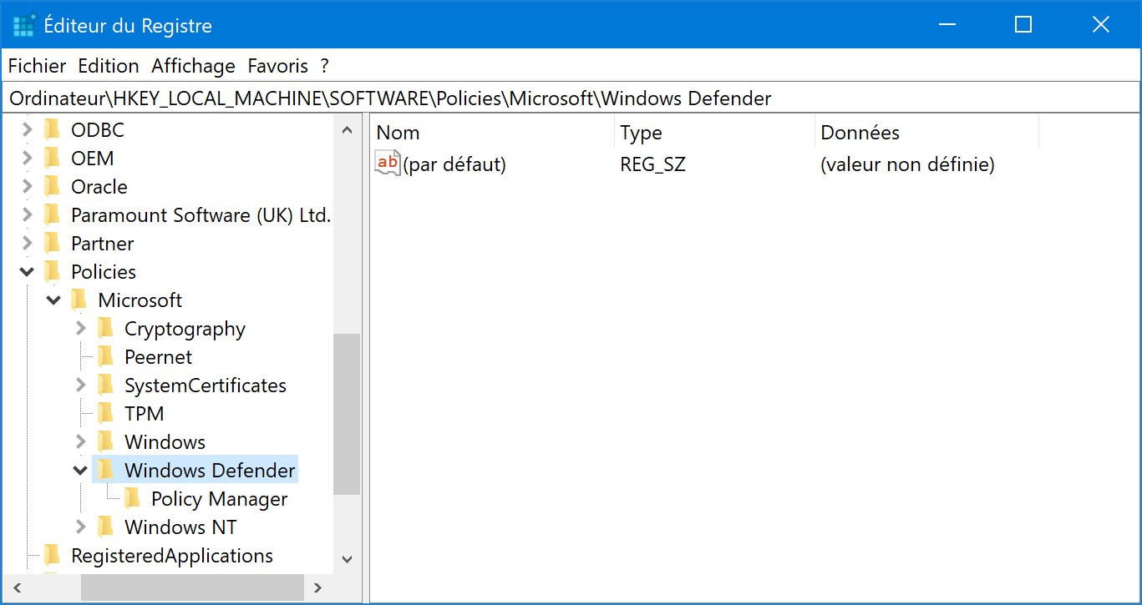Select the Paramount Software folder icon
Viewport: 1142px width, 605px height.
point(53,215)
